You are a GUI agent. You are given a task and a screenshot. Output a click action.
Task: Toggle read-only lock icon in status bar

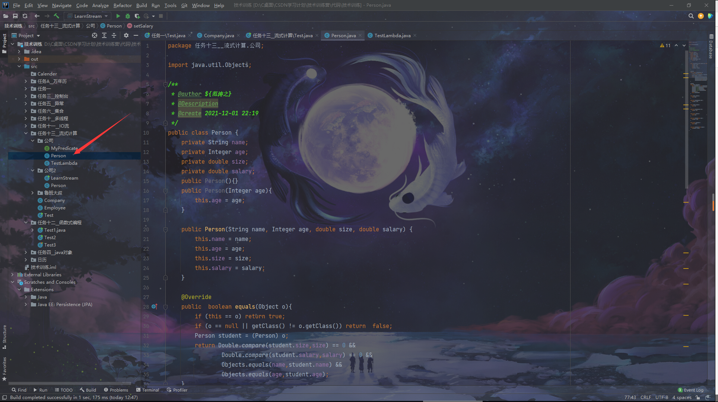pos(698,398)
